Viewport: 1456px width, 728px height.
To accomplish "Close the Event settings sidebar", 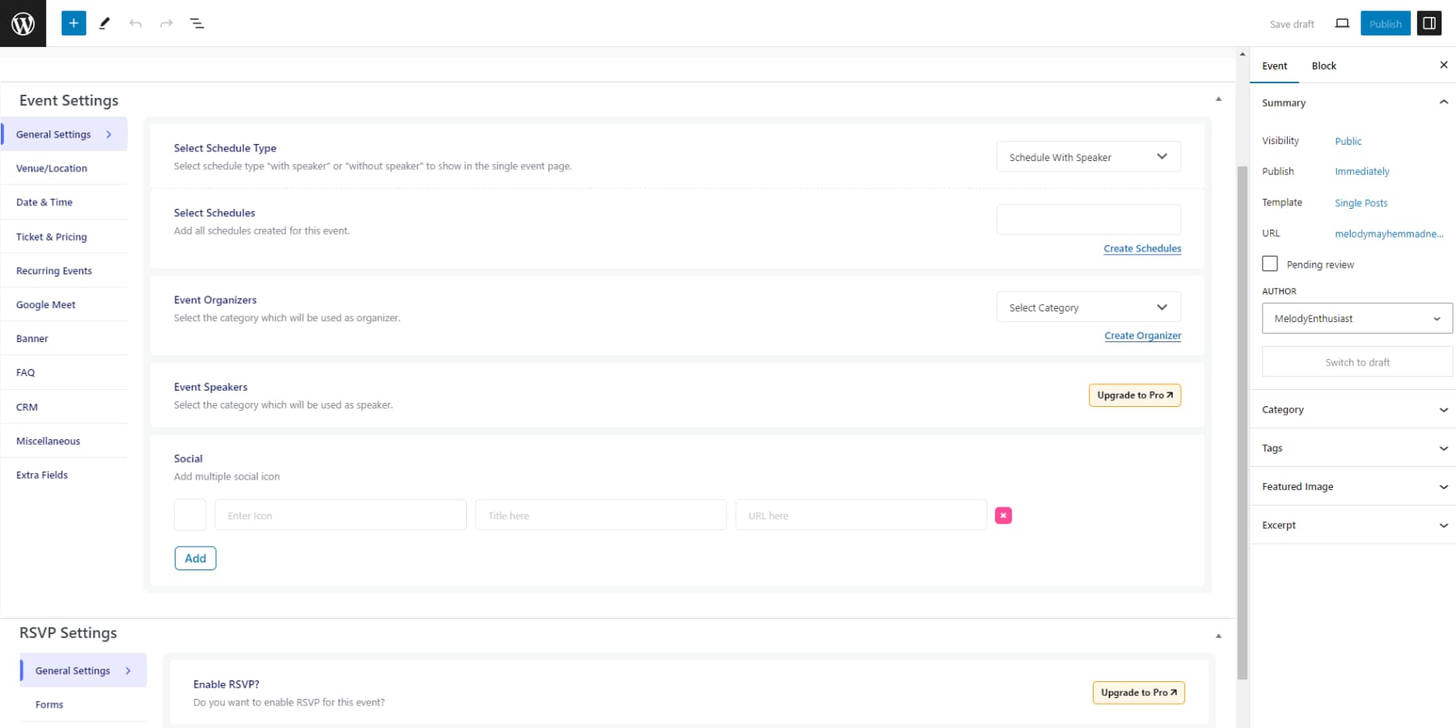I will pyautogui.click(x=1443, y=65).
